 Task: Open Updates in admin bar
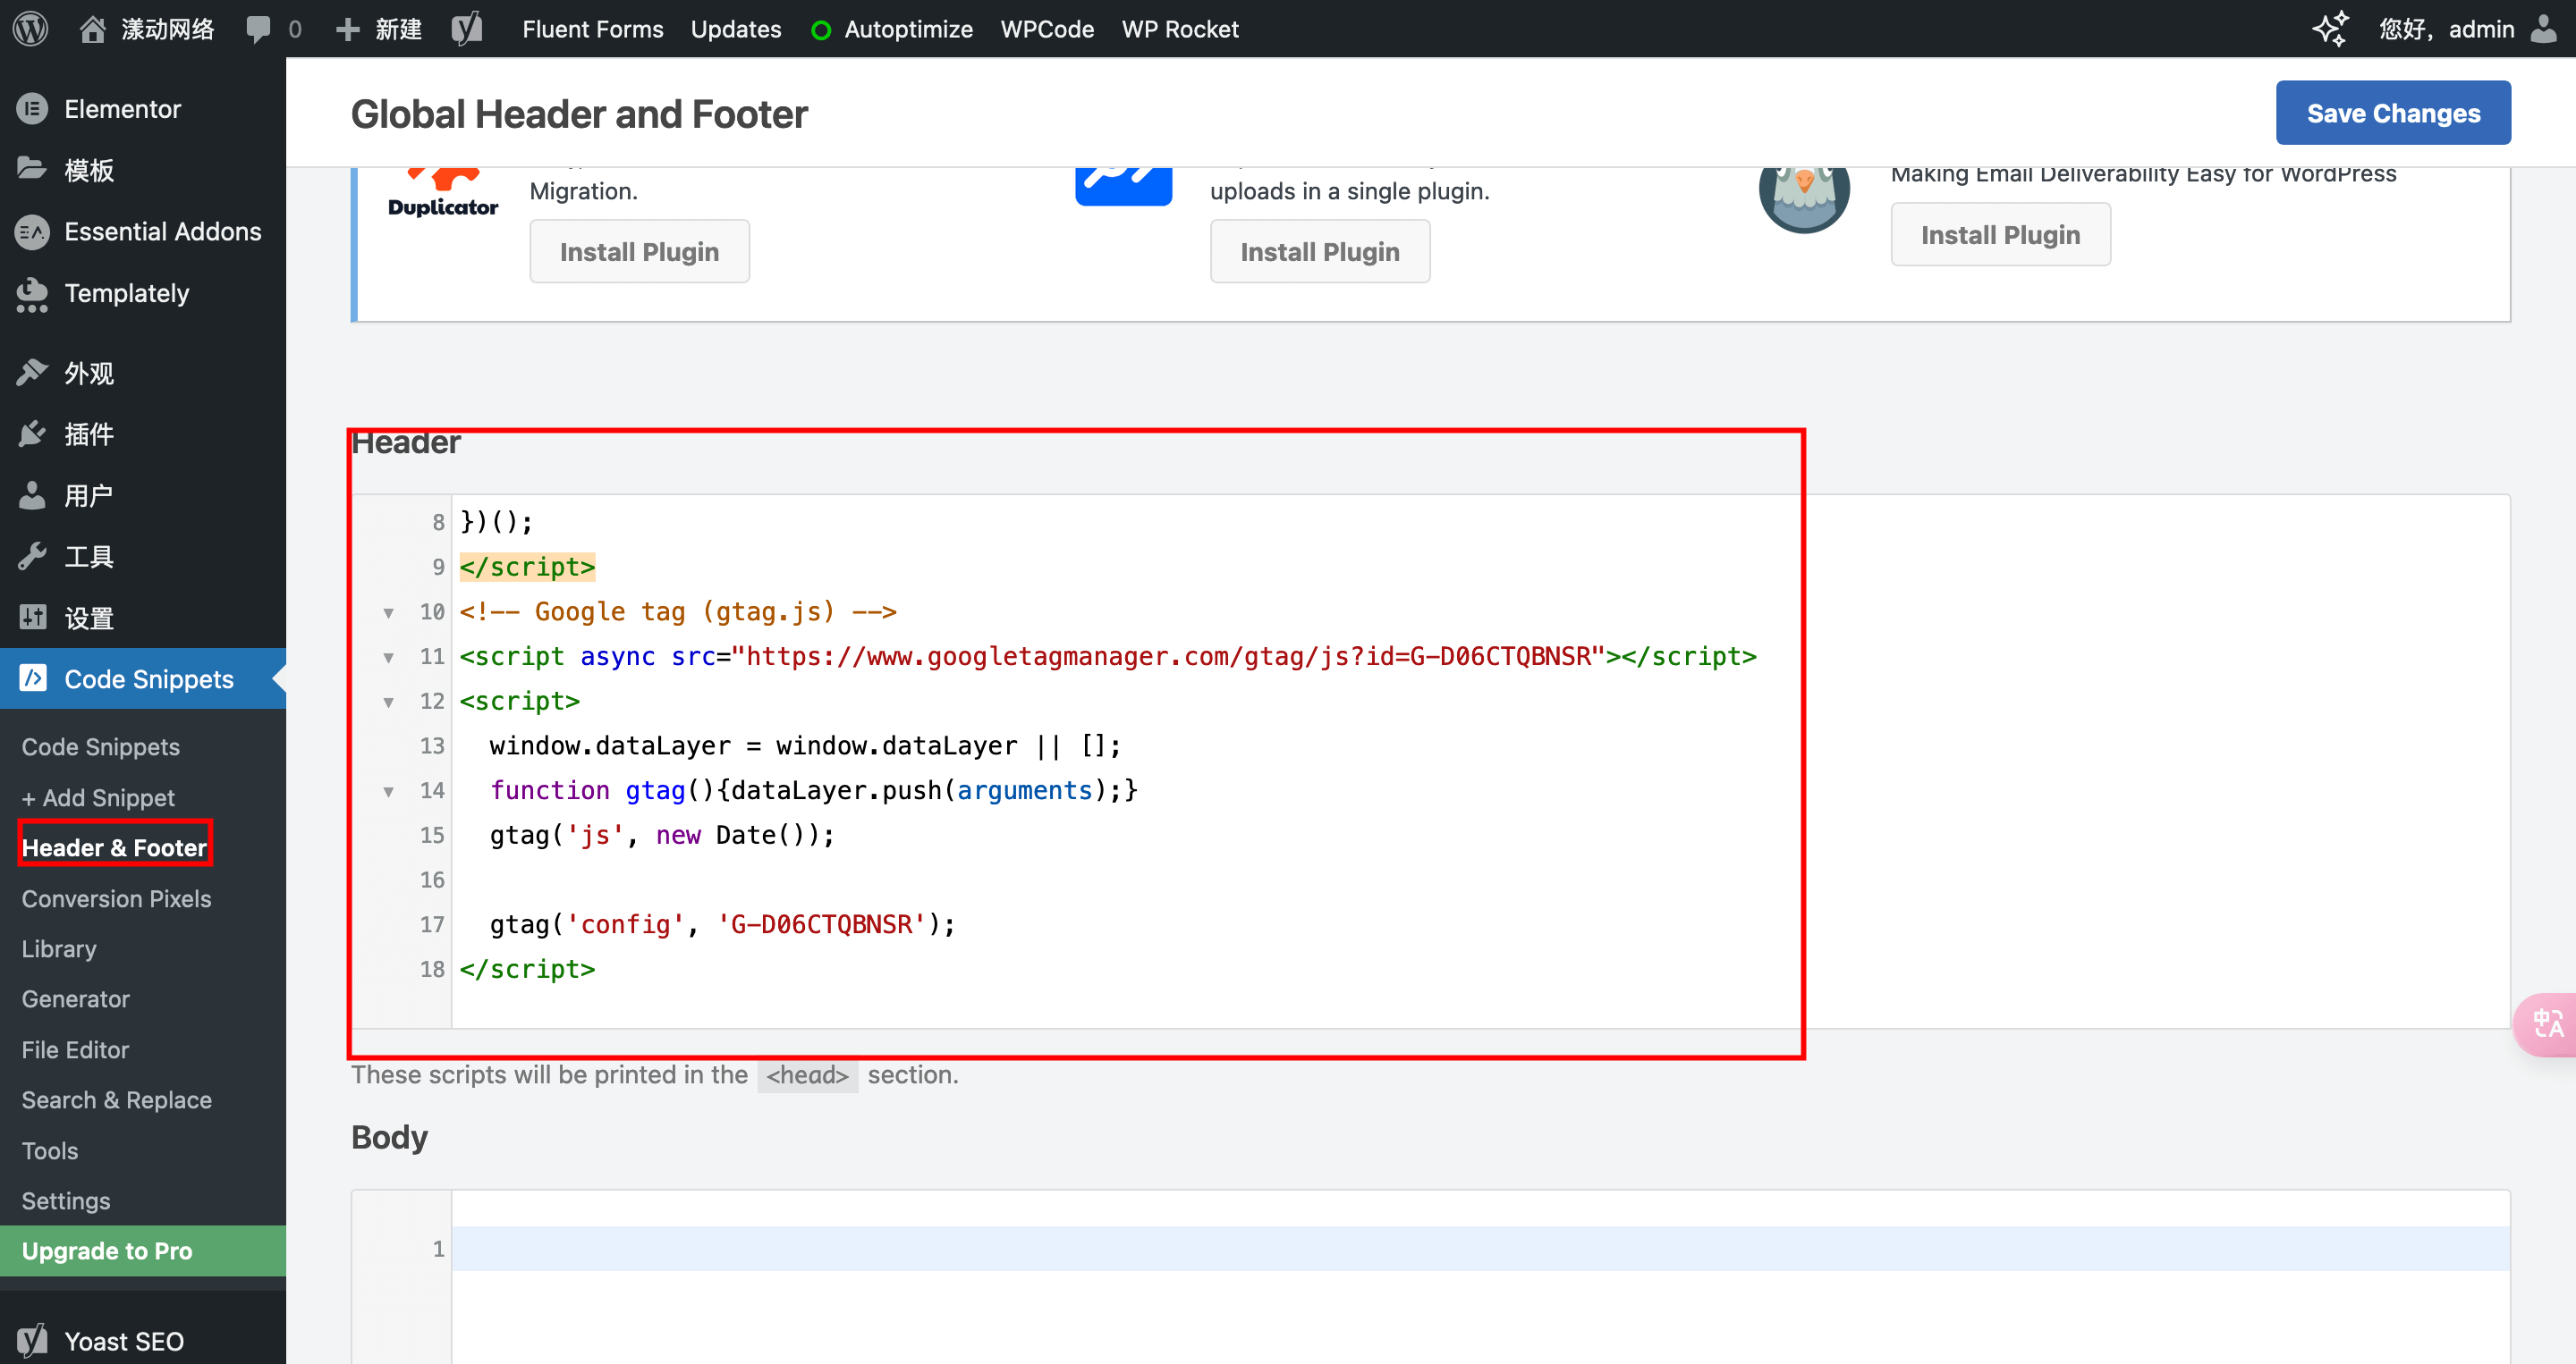click(x=735, y=29)
